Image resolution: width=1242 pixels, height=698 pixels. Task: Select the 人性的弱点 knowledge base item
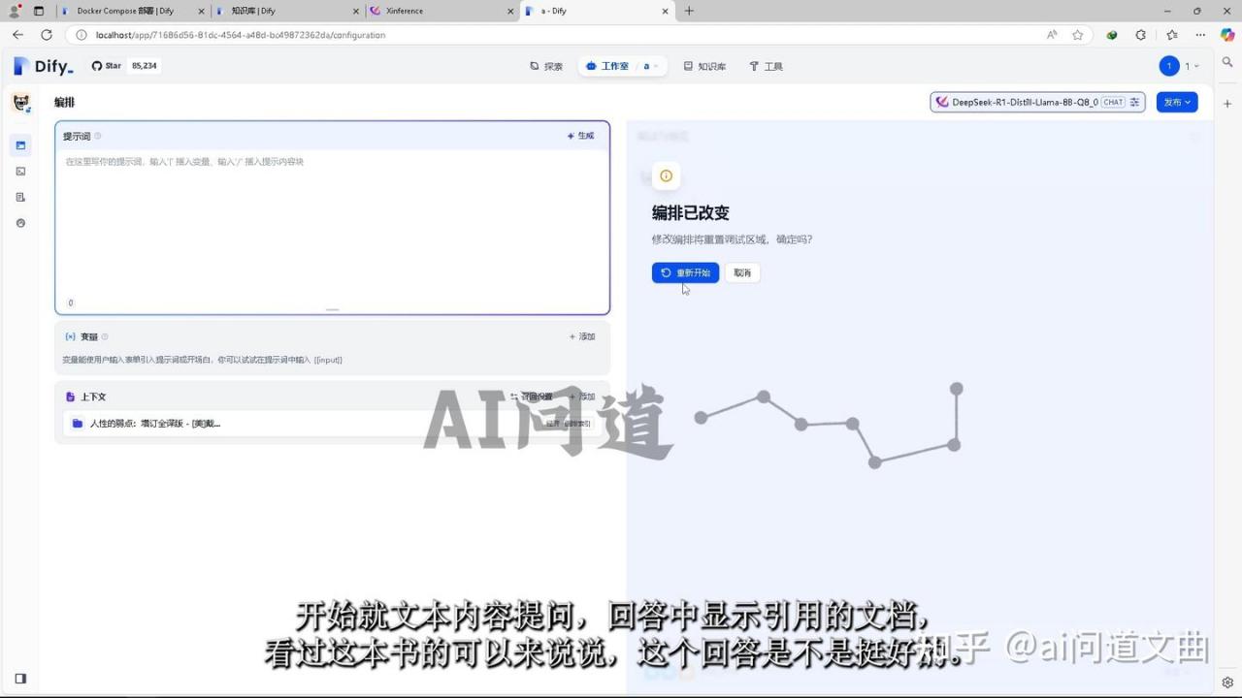[x=332, y=424]
